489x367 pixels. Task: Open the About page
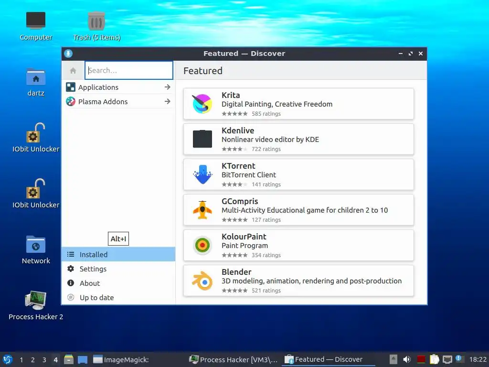[118, 283]
